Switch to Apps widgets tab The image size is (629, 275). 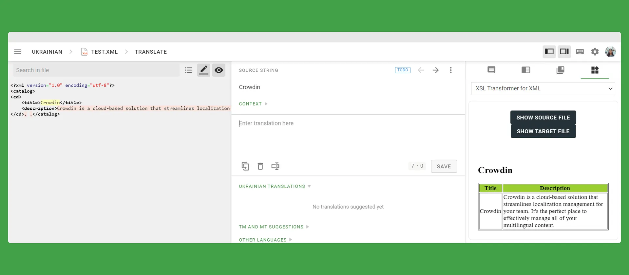(595, 70)
